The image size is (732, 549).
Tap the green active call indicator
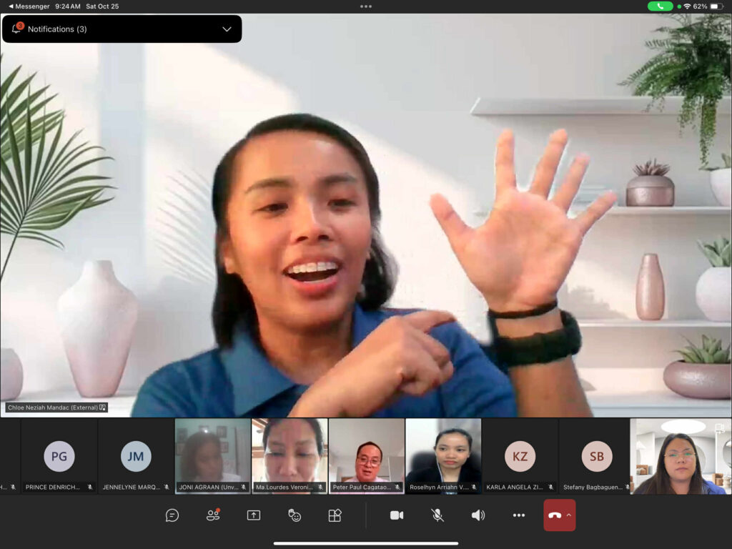coord(660,6)
